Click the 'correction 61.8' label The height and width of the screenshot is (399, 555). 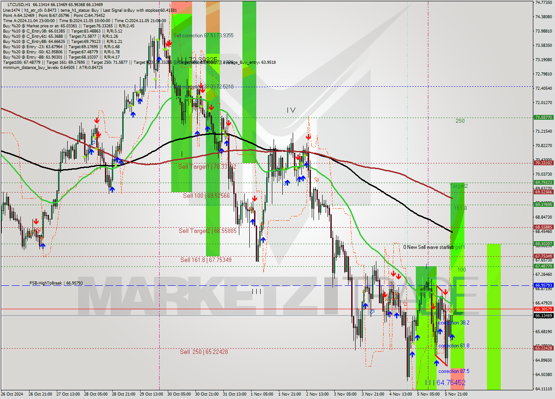[x=454, y=346]
